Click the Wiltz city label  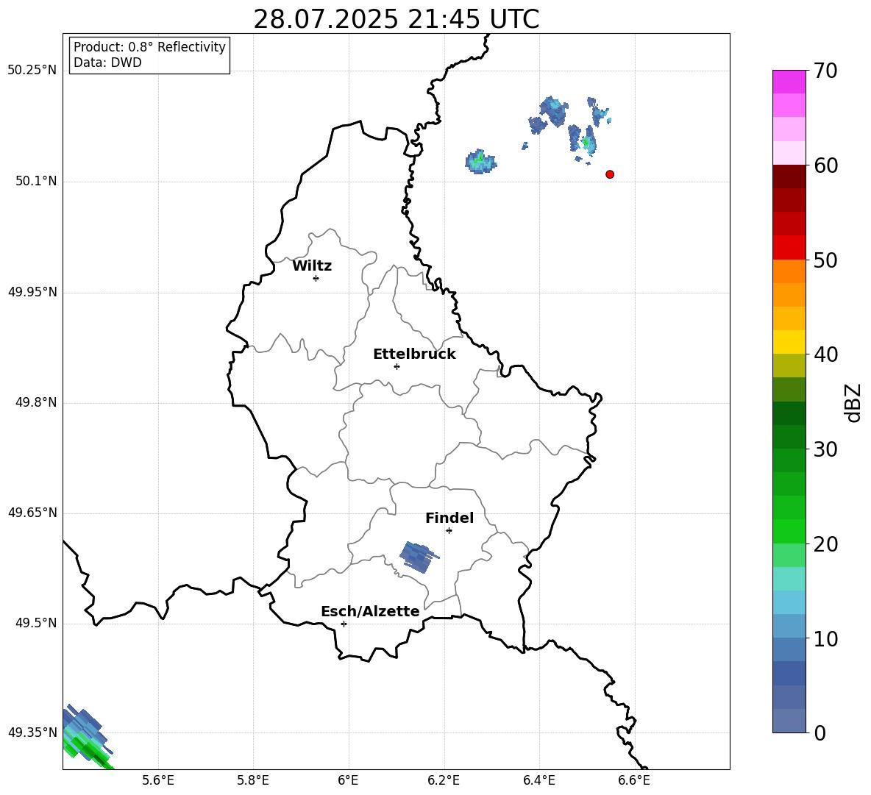312,266
